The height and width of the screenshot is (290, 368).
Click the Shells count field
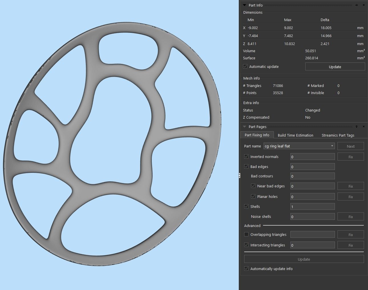312,206
